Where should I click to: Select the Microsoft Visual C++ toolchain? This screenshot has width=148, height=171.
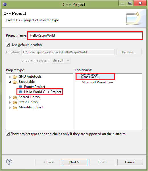[x=97, y=82]
